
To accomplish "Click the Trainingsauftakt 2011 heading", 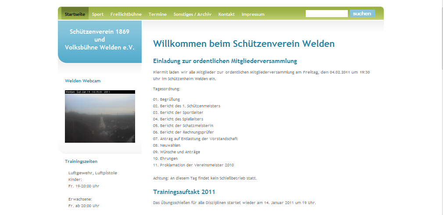I will (184, 192).
